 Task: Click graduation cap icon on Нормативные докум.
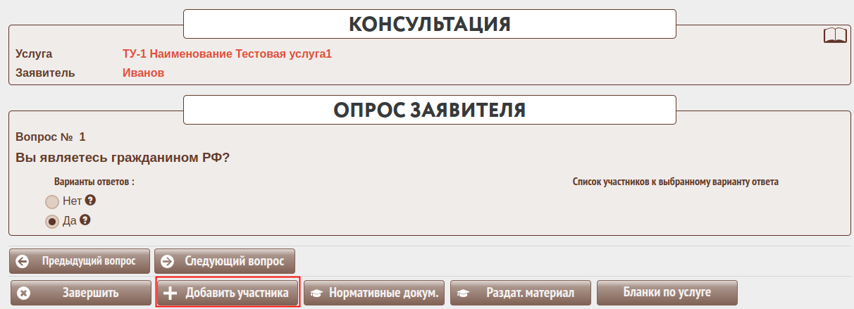tap(316, 293)
